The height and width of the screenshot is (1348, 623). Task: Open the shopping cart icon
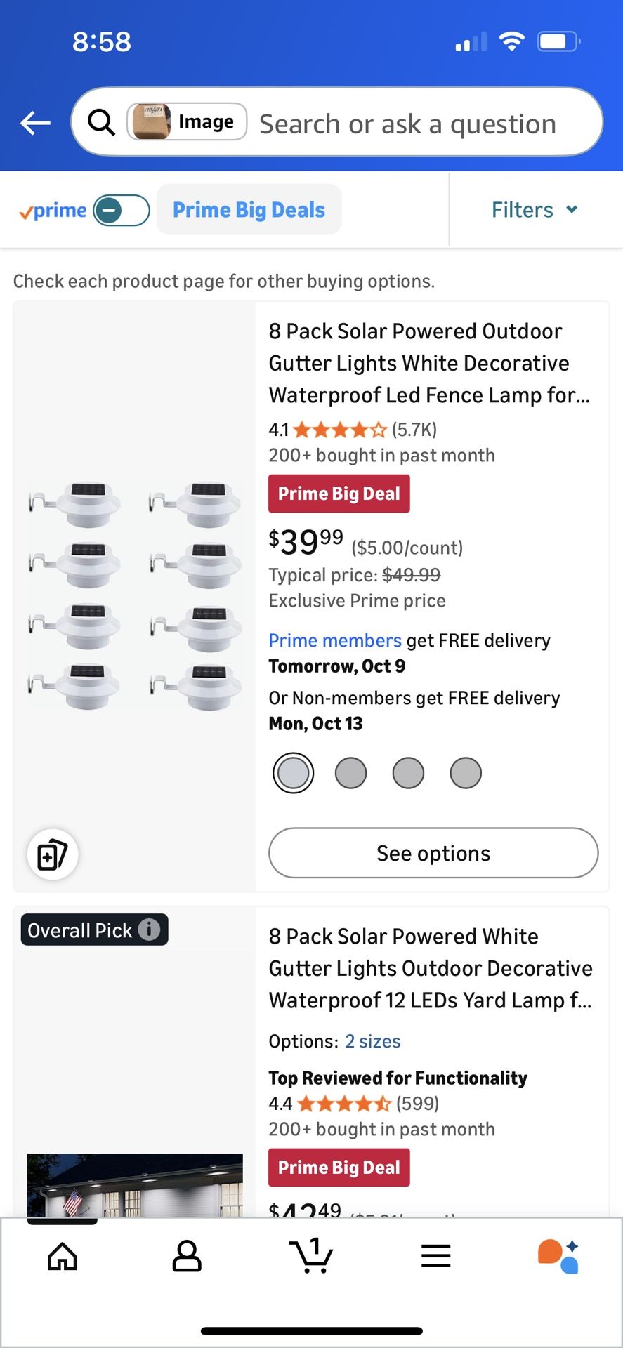311,1255
